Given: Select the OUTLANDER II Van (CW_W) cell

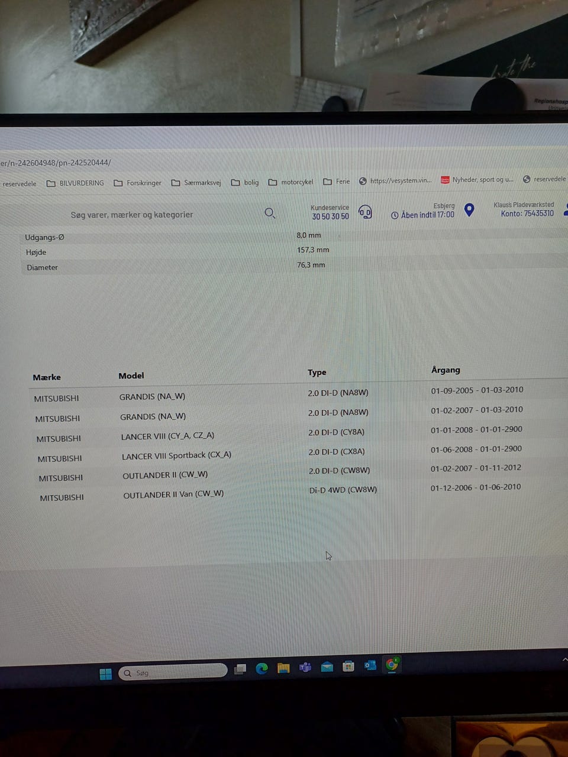Looking at the screenshot, I should click(173, 494).
